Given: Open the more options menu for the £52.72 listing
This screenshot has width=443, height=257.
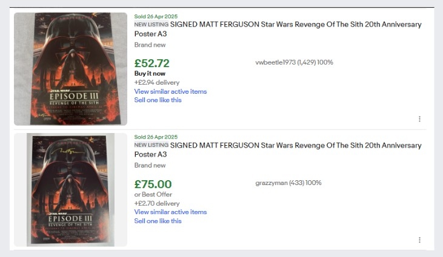Looking at the screenshot, I should click(x=419, y=119).
